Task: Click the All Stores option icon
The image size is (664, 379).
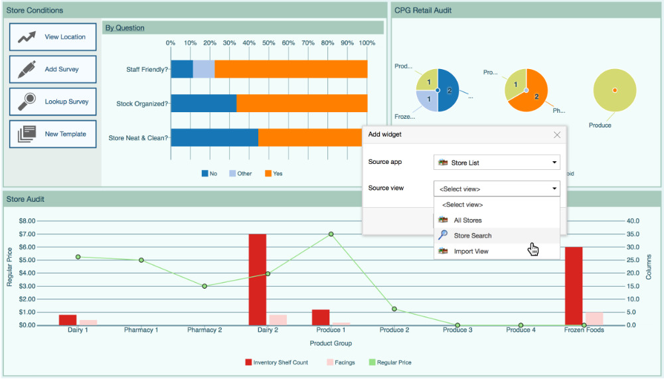Action: [x=443, y=220]
